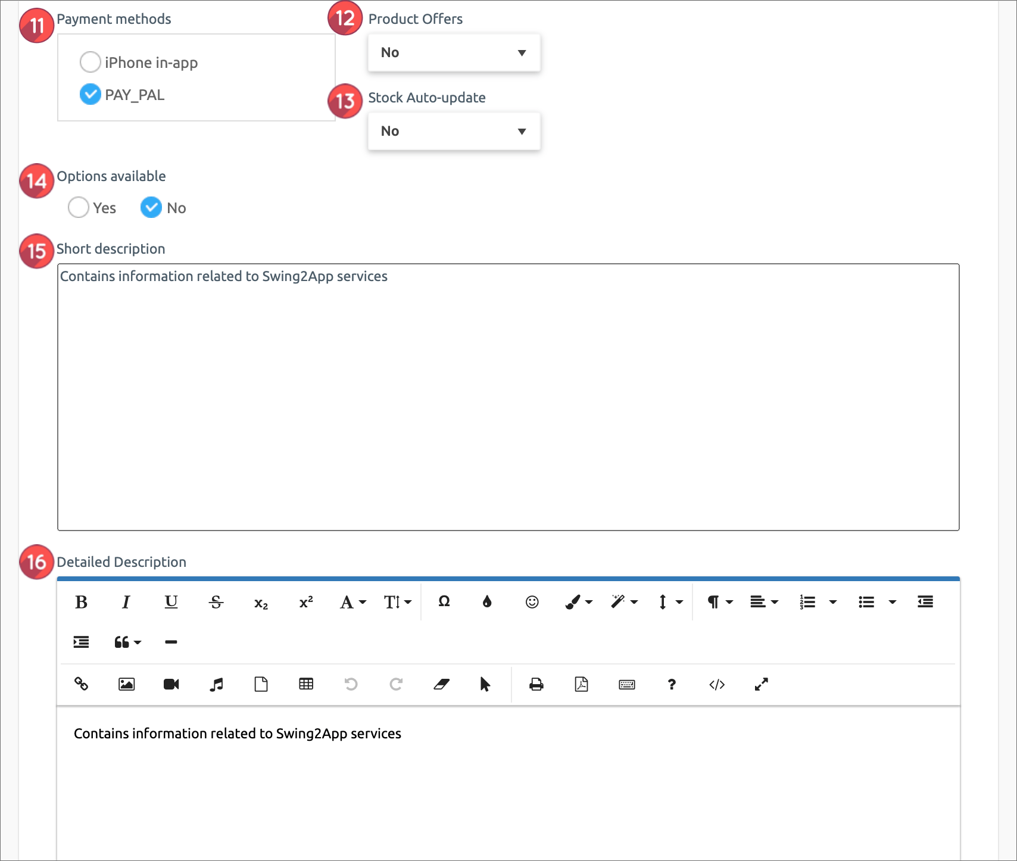Open the Stock Auto-update dropdown
Image resolution: width=1017 pixels, height=861 pixels.
coord(454,131)
